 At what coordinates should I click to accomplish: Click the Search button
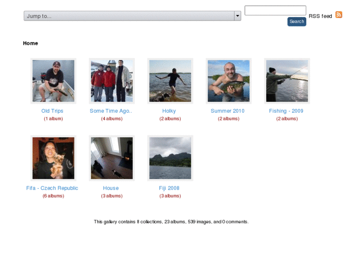(297, 21)
